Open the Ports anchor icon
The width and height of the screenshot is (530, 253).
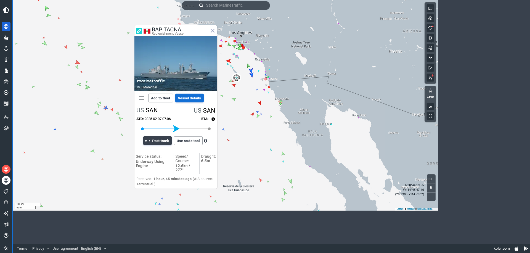6,48
